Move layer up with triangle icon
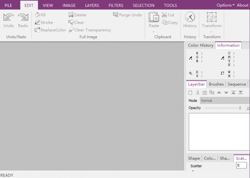This screenshot has width=250, height=178. [219, 93]
